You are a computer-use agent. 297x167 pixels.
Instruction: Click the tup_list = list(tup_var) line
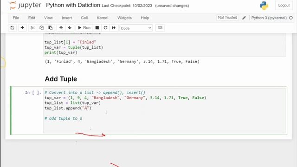72,103
